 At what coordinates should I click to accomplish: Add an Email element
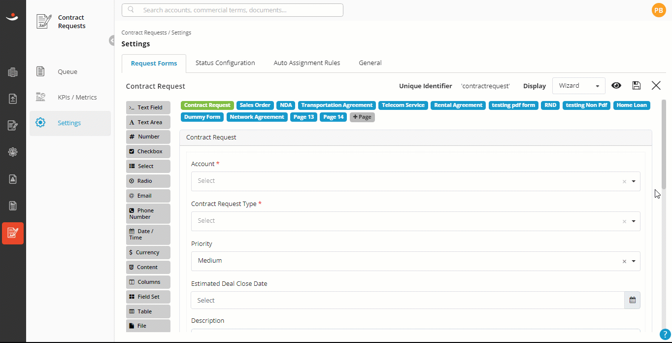(x=148, y=196)
